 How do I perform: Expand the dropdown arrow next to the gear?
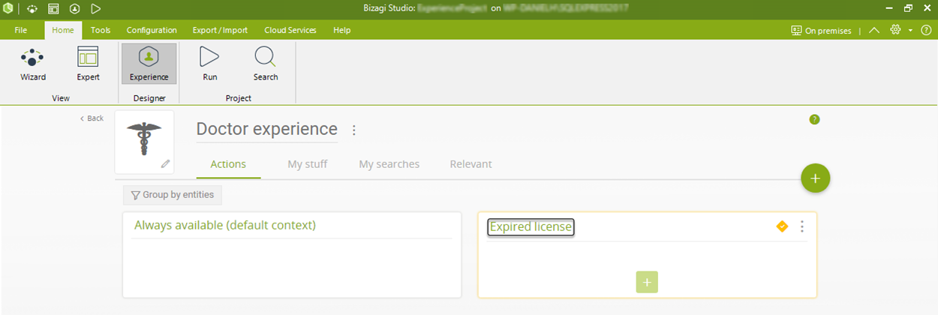[x=909, y=31]
